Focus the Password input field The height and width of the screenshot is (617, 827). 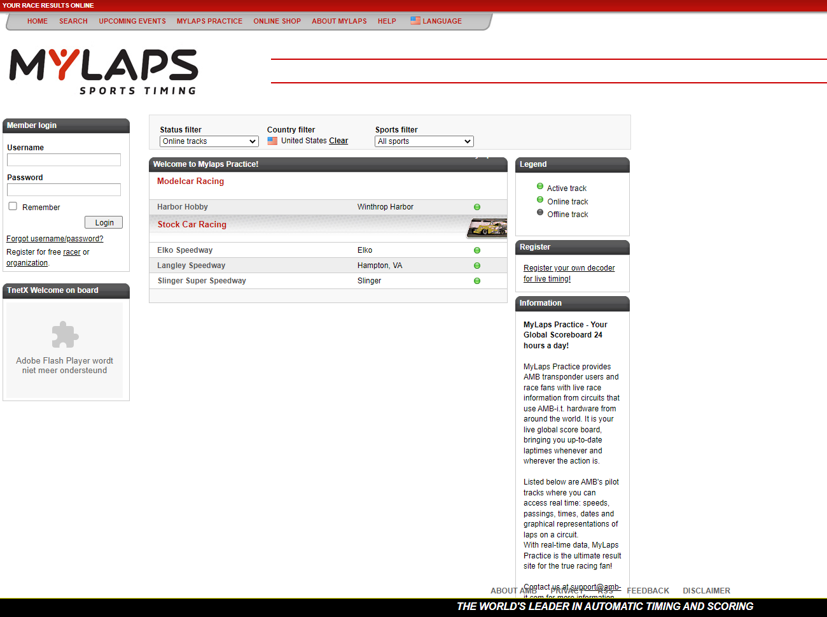click(64, 190)
